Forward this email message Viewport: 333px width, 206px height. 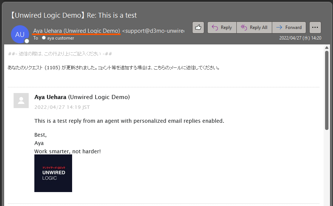pyautogui.click(x=289, y=27)
